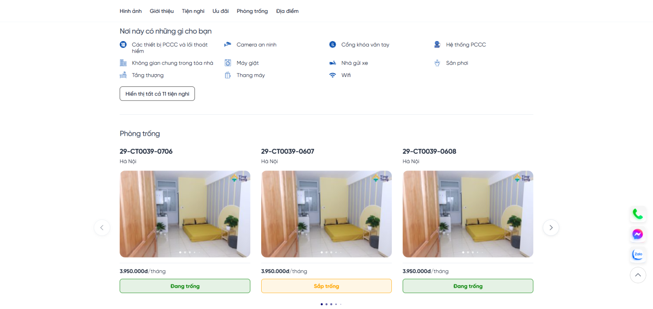Viewport: 653px width, 309px height.
Task: Click the Sân phơi drying yard icon
Action: (437, 63)
